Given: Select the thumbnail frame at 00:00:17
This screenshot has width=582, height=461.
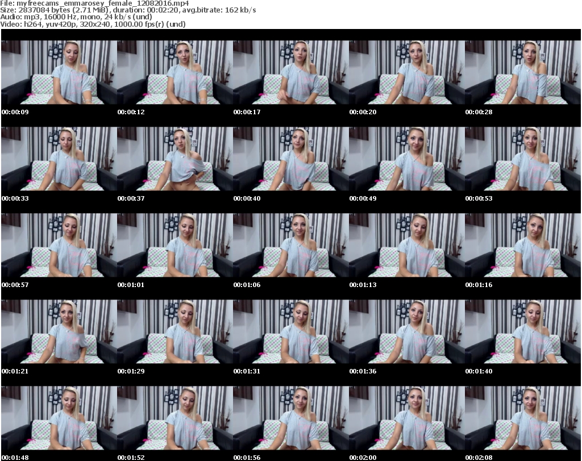Looking at the screenshot, I should click(290, 72).
